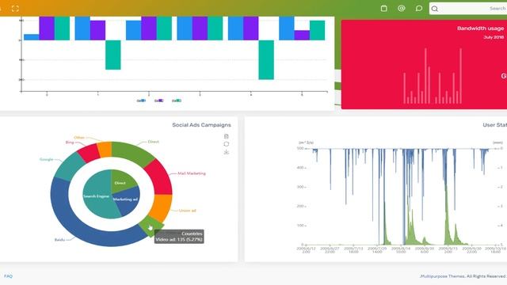The height and width of the screenshot is (285, 507).
Task: Click the downward teal bar under group 1
Action: coord(112,55)
